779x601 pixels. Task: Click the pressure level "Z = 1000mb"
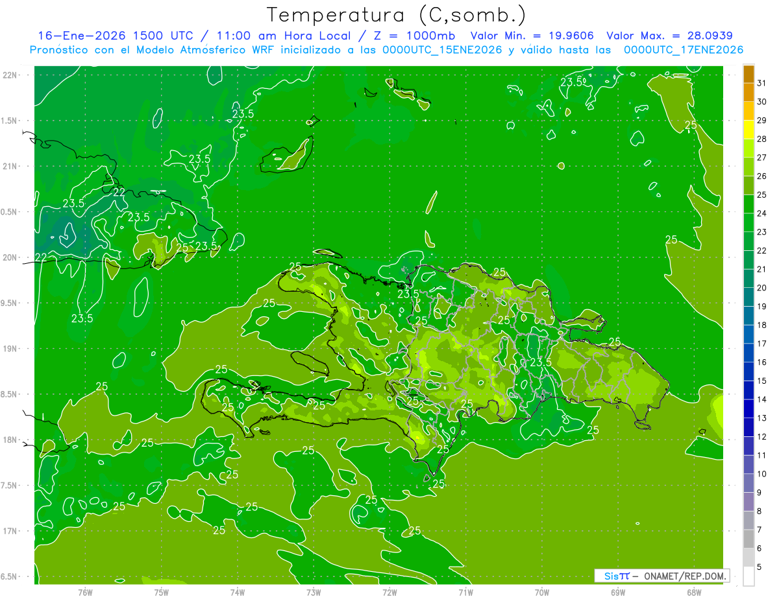pyautogui.click(x=414, y=36)
